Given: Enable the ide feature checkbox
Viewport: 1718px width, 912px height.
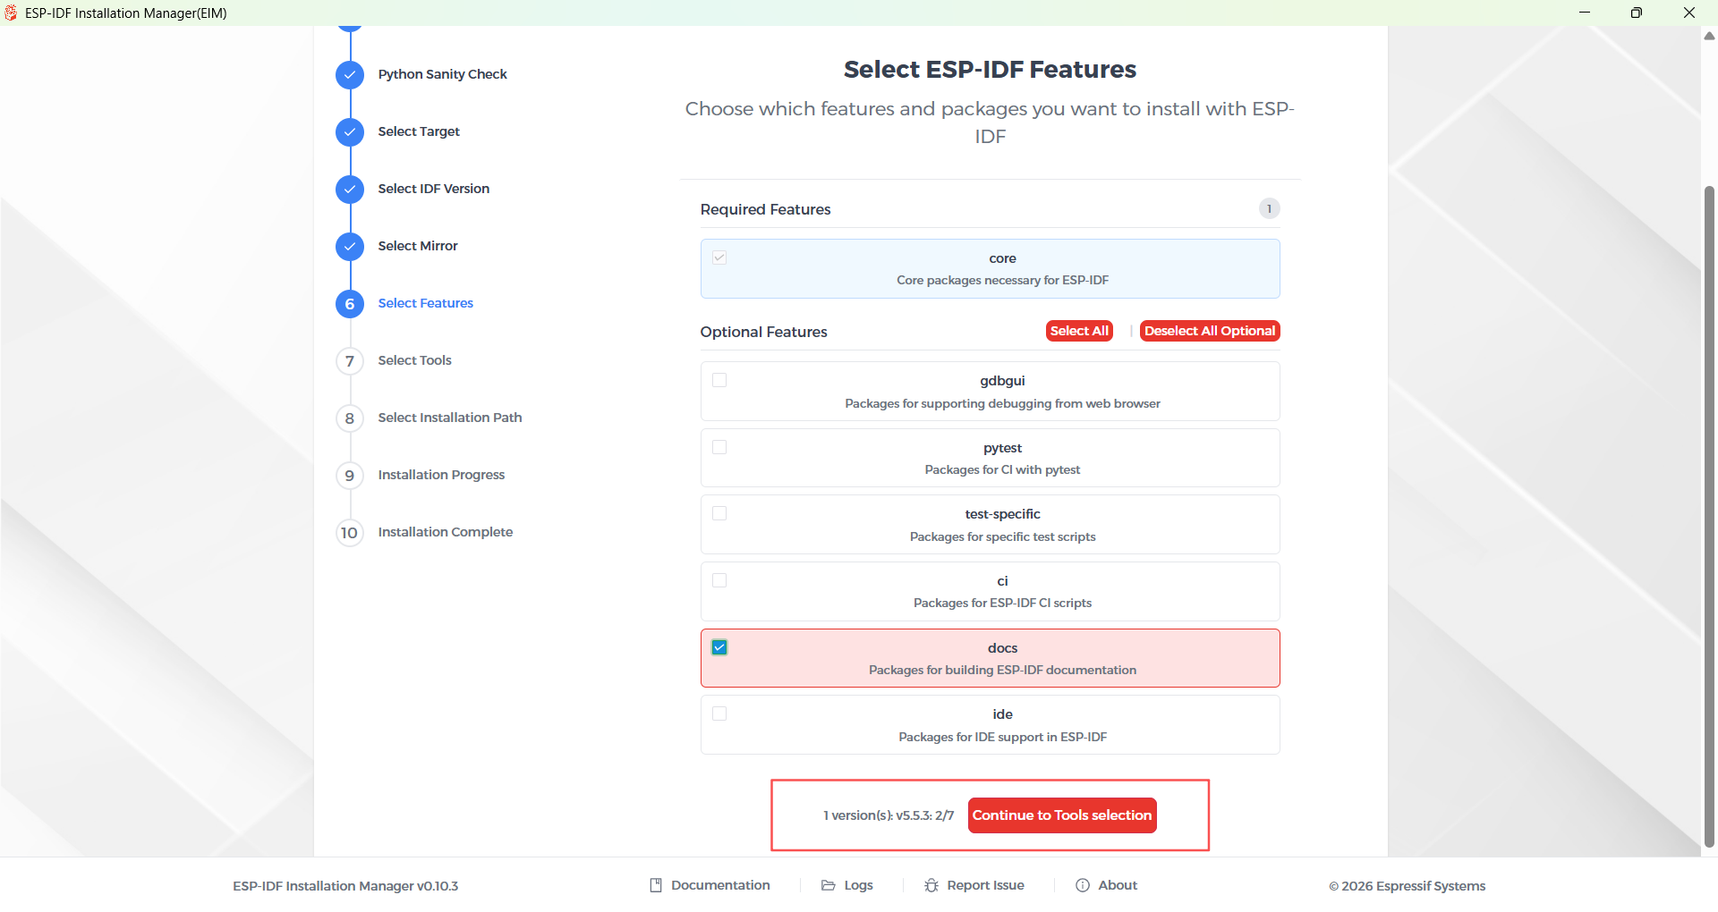Looking at the screenshot, I should 719,714.
